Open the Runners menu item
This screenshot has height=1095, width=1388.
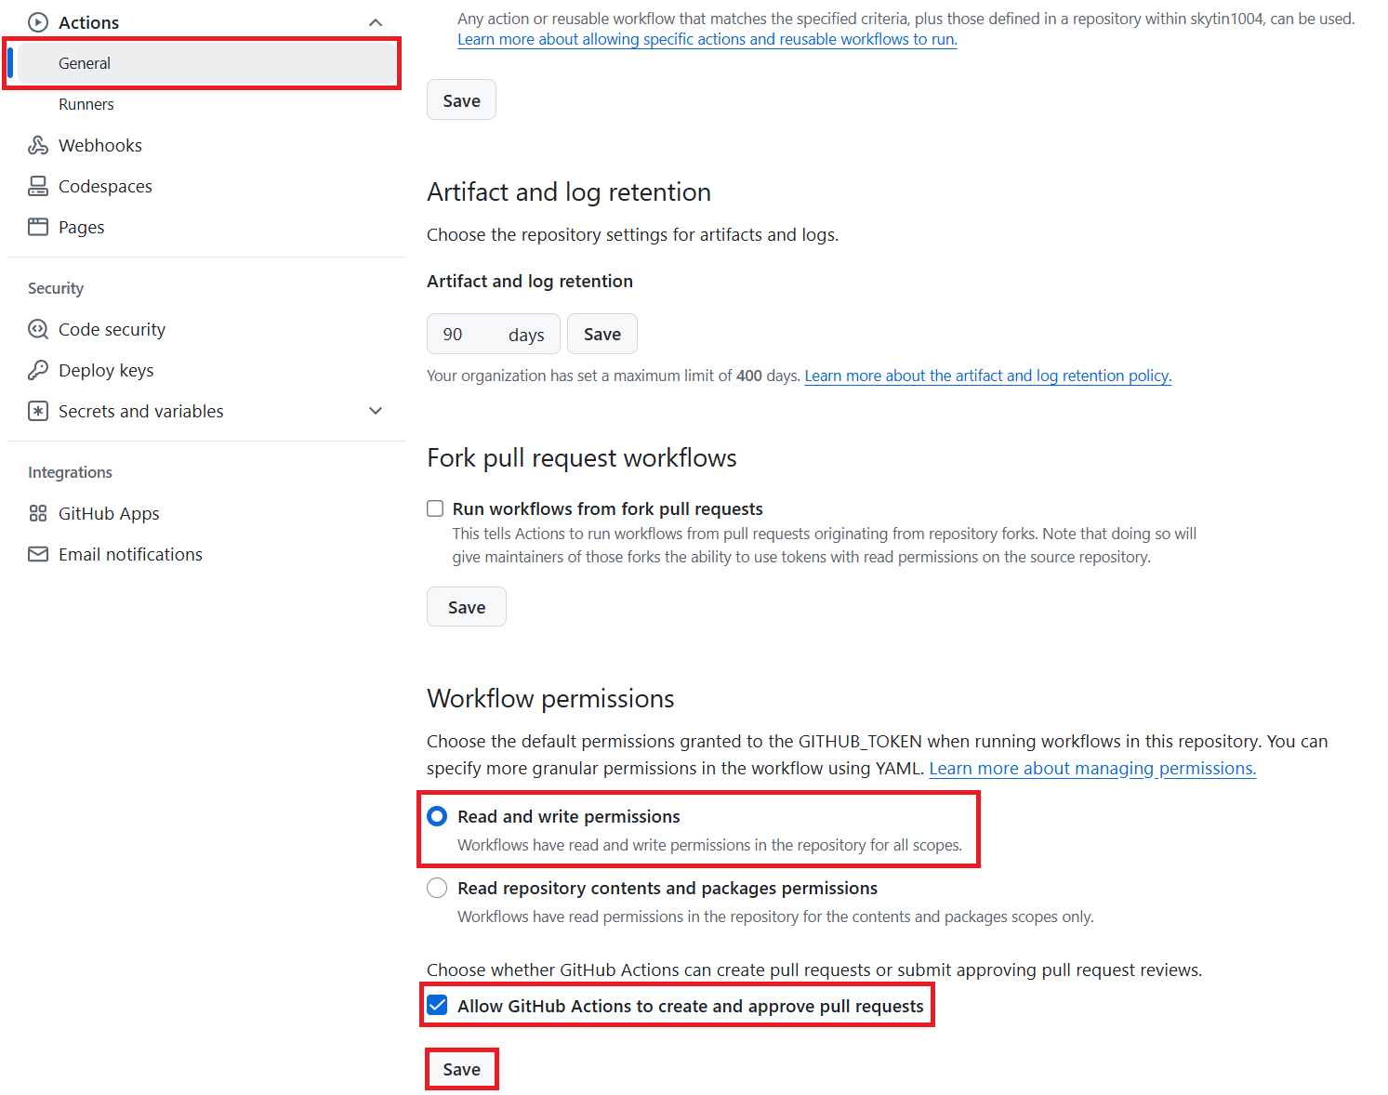pos(86,104)
